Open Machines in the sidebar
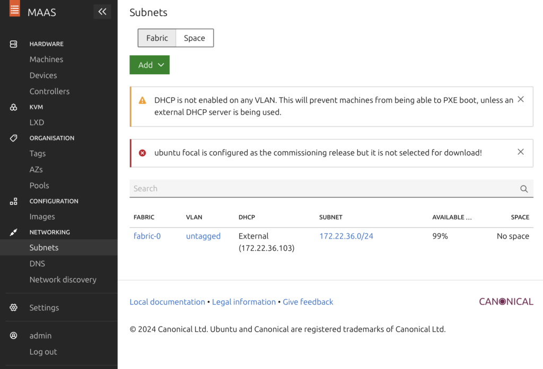543x369 pixels. point(47,59)
